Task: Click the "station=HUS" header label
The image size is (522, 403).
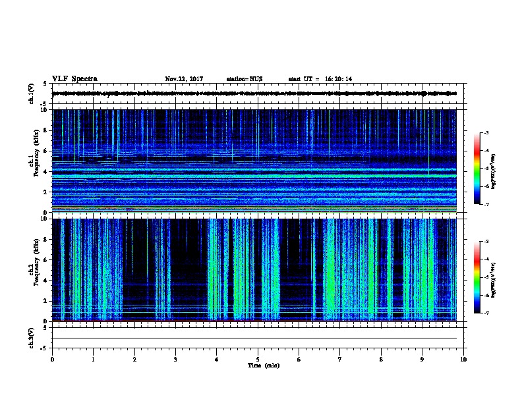Action: pyautogui.click(x=245, y=79)
